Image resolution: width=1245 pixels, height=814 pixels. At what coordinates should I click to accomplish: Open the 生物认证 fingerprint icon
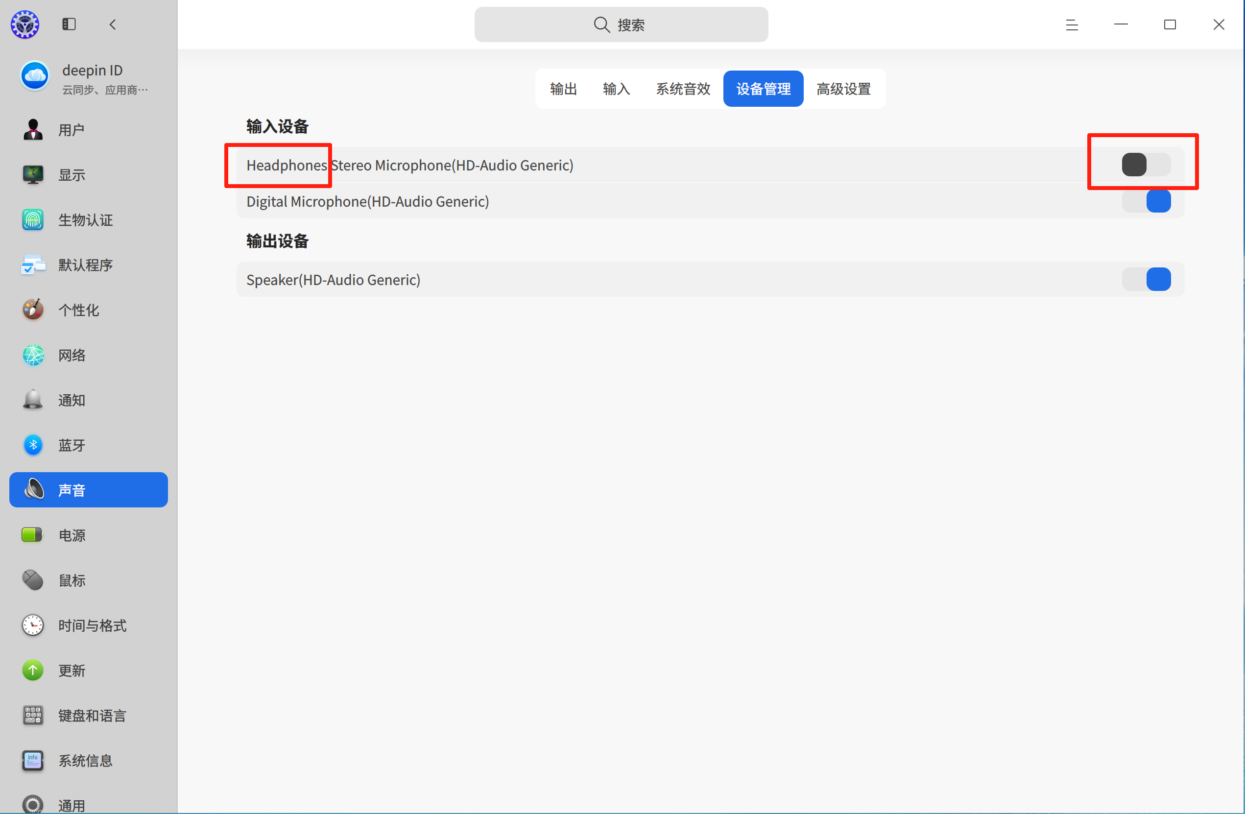(33, 220)
